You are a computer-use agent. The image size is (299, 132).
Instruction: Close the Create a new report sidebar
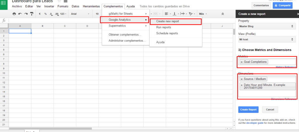[298, 14]
